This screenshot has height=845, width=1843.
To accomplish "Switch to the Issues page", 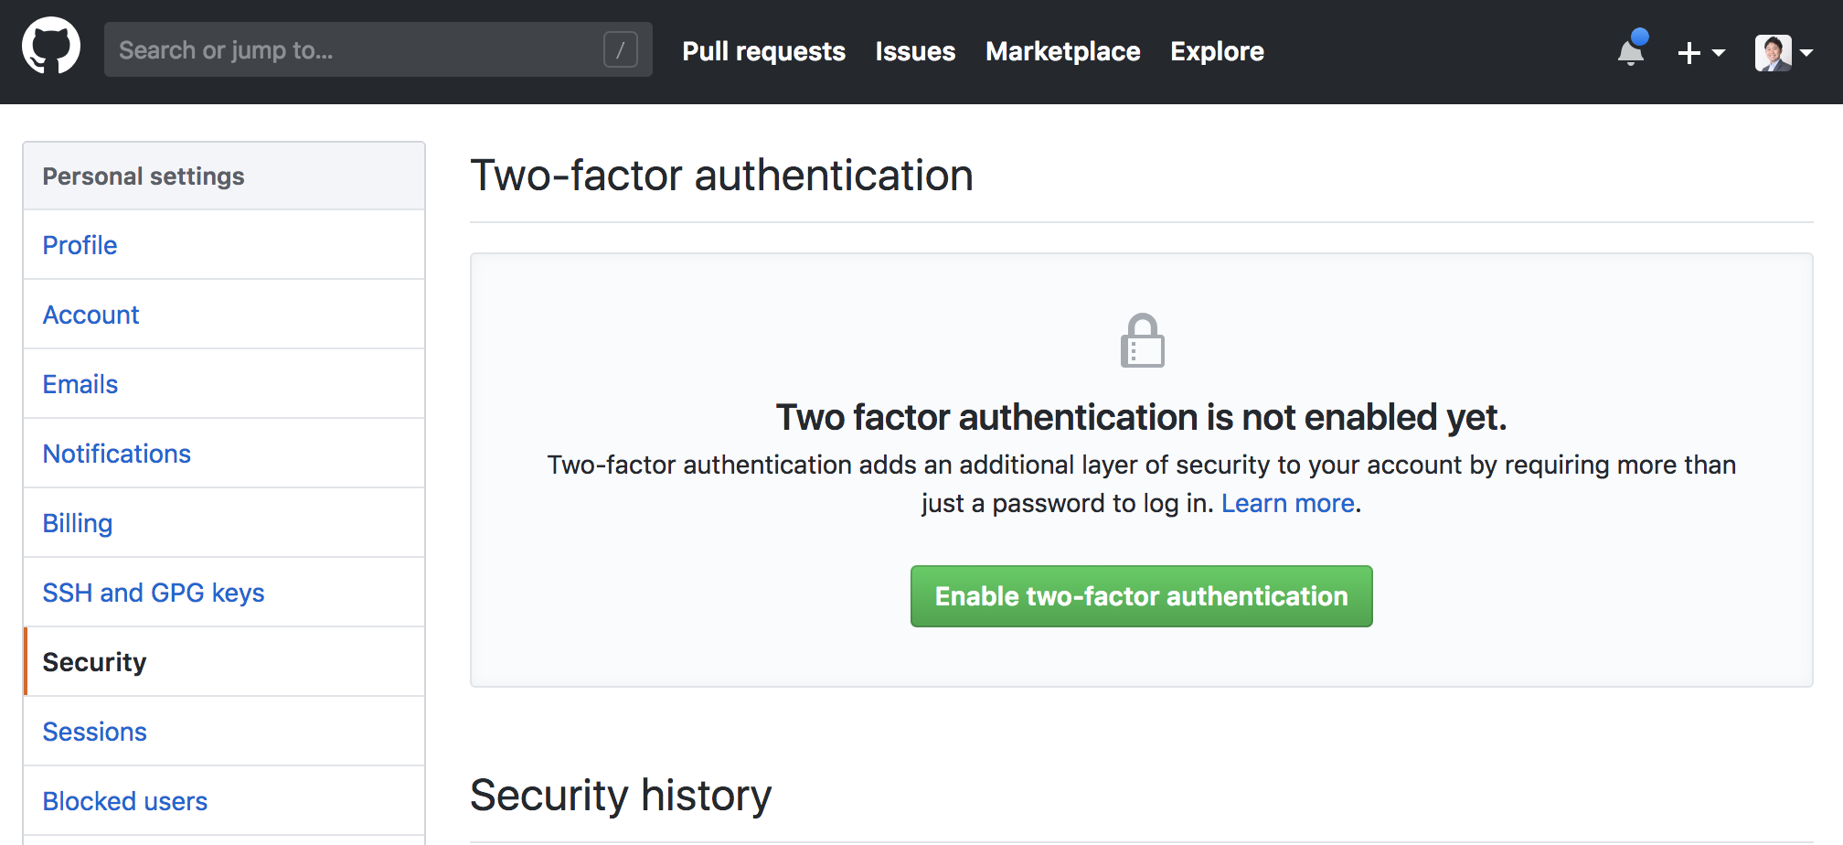I will (x=914, y=51).
